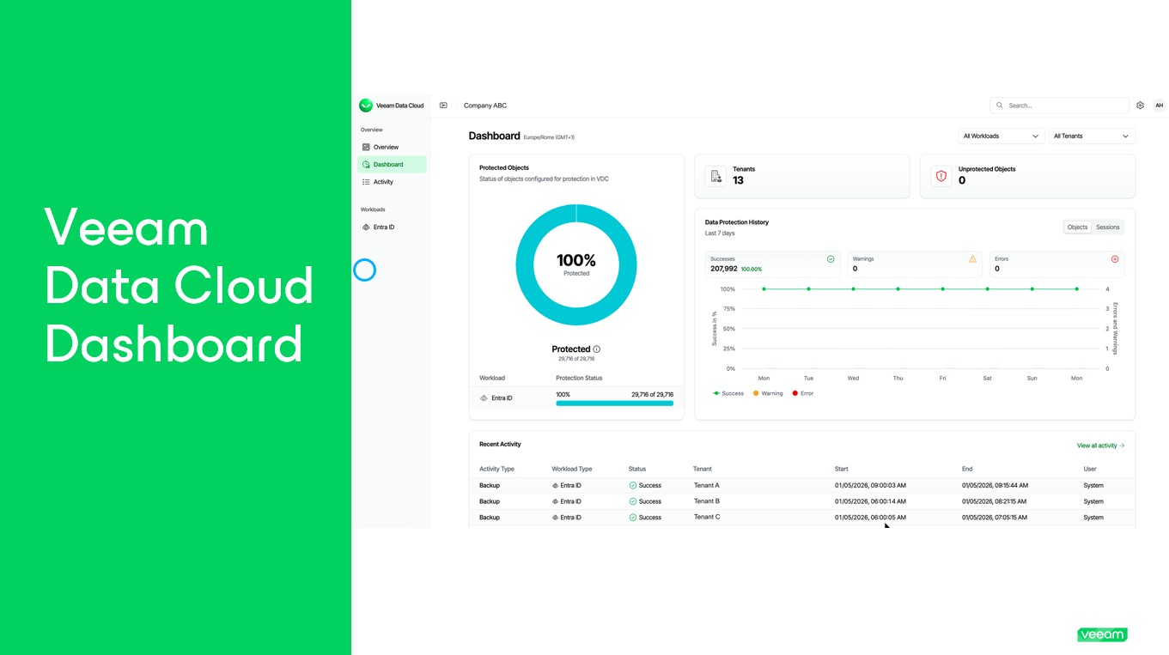Screen dimensions: 1169x655
Task: Toggle the sidebar collapse icon
Action: pyautogui.click(x=443, y=106)
